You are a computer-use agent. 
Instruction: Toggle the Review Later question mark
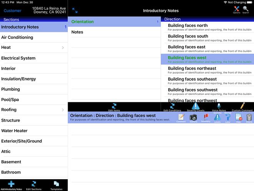[x=228, y=118]
